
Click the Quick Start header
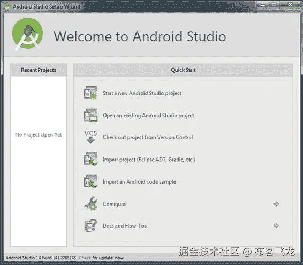click(183, 70)
